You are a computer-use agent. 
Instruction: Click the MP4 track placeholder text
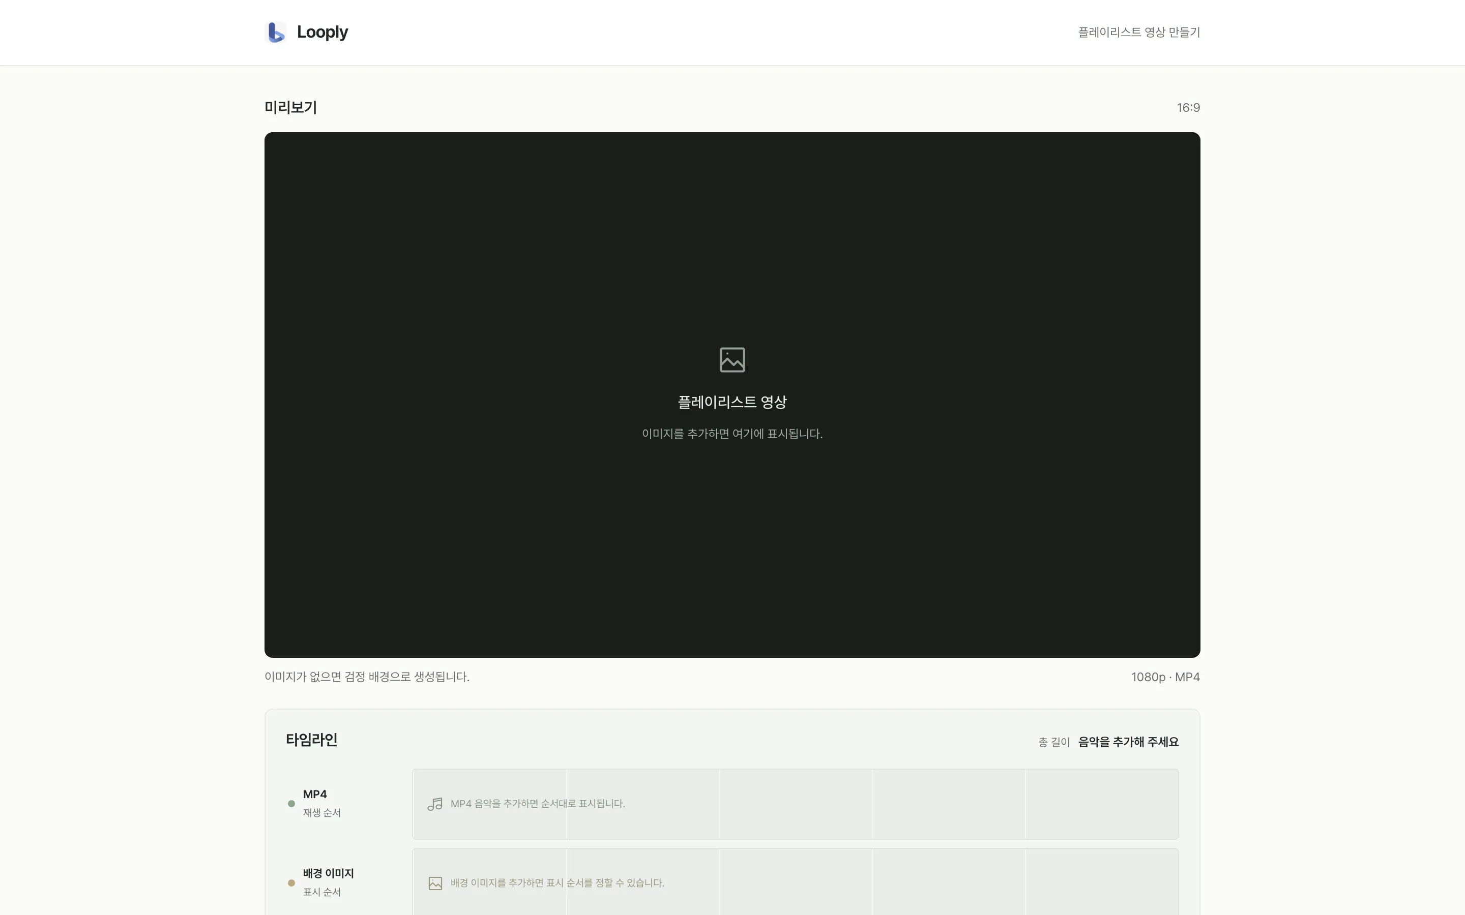(538, 804)
